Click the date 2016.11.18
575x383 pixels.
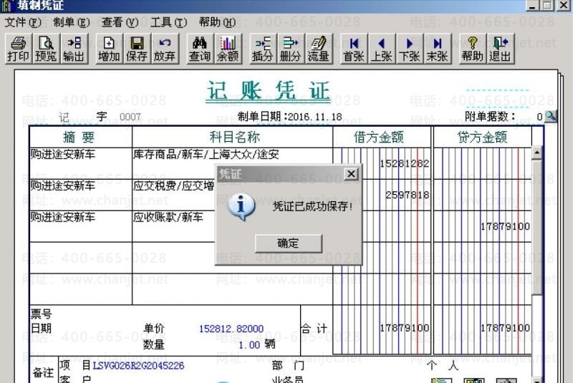click(314, 117)
